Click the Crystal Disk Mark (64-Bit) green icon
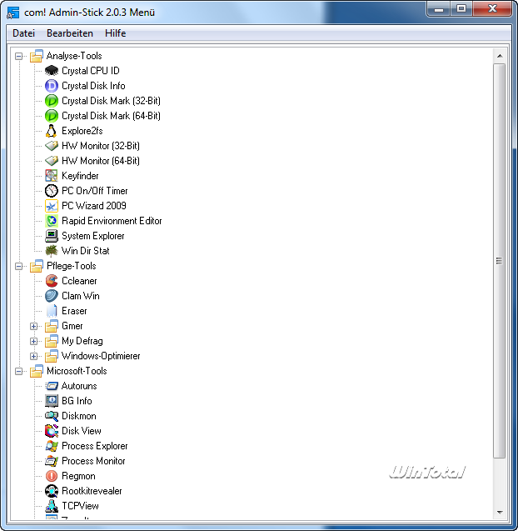 point(52,116)
